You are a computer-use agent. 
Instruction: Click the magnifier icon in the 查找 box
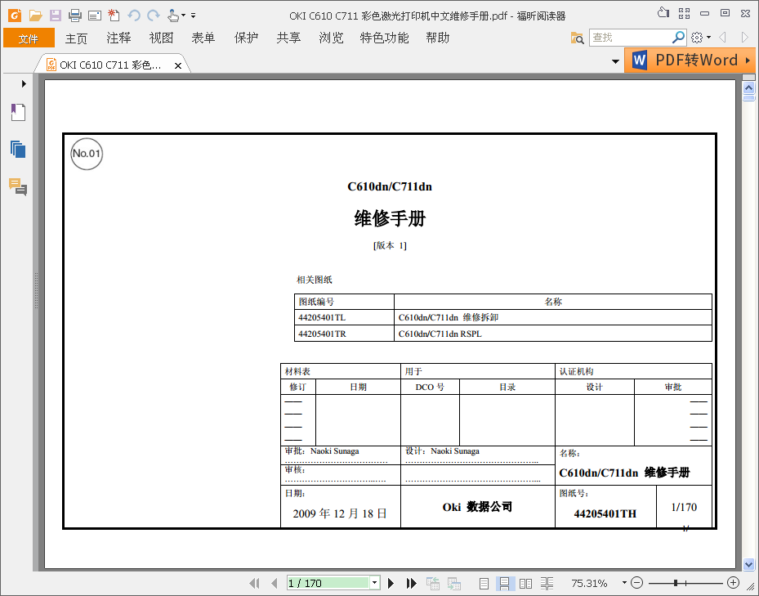678,37
